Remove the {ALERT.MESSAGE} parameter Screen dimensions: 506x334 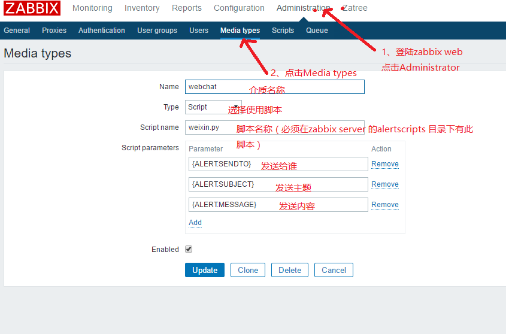pyautogui.click(x=385, y=205)
